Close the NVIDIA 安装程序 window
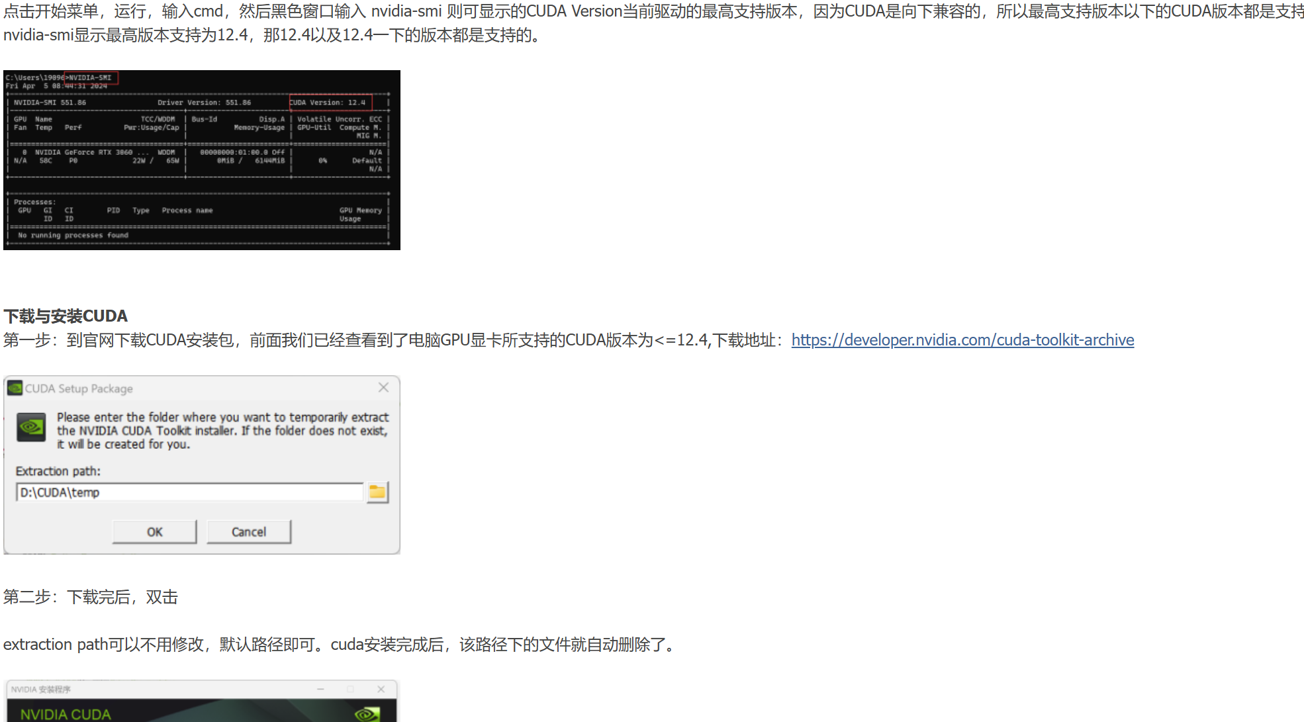 pos(381,689)
